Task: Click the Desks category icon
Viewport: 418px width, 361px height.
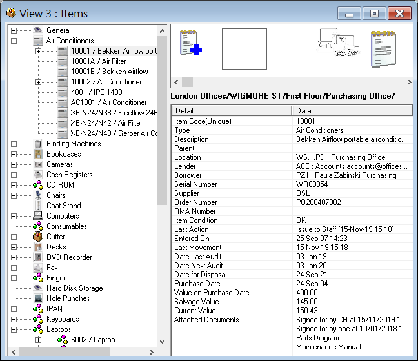Action: click(38, 247)
